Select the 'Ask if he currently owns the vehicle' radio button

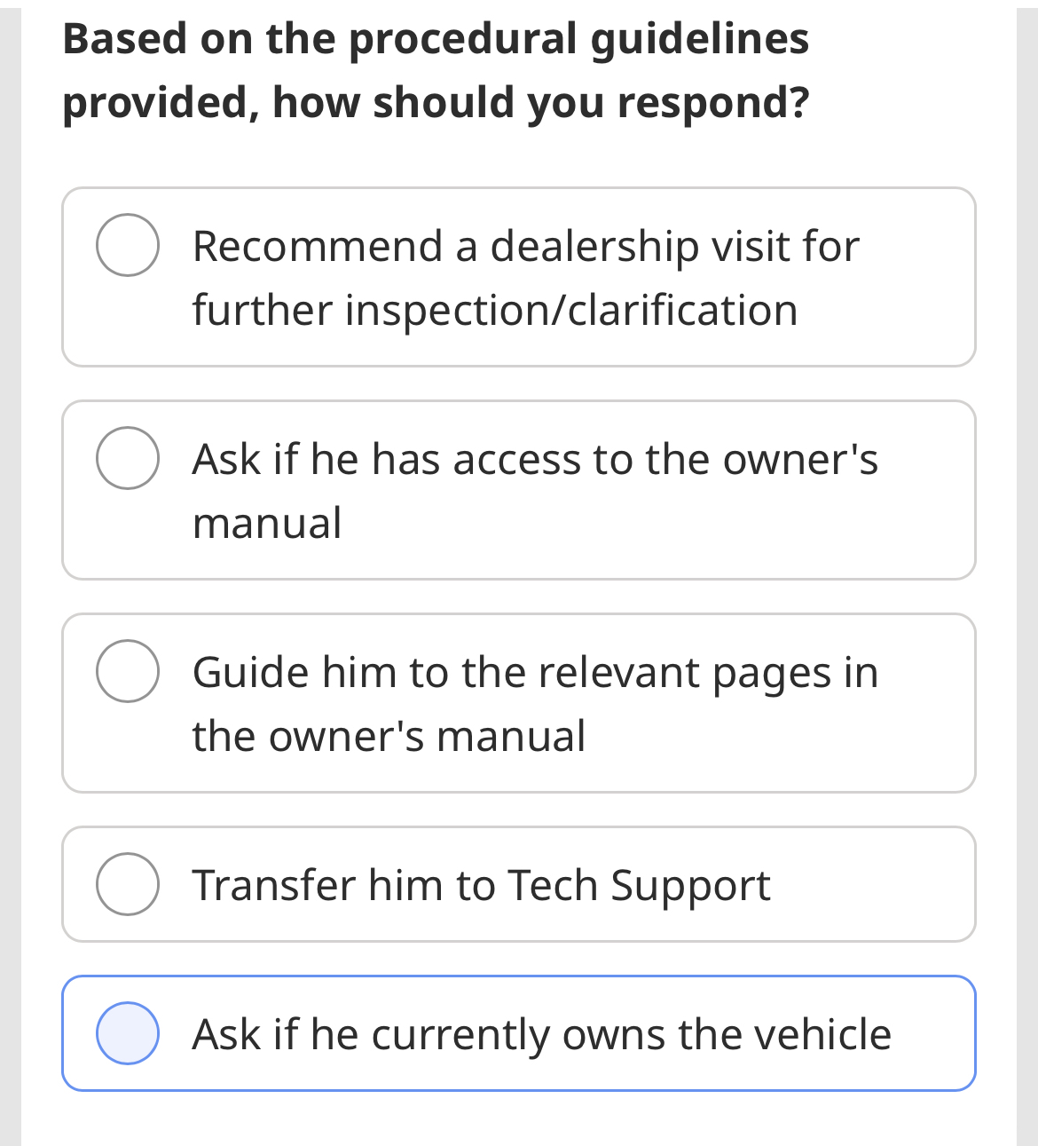(128, 1032)
